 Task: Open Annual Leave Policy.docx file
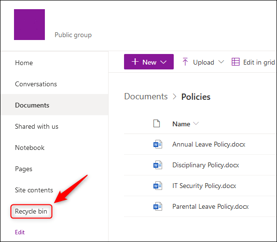[x=209, y=145]
